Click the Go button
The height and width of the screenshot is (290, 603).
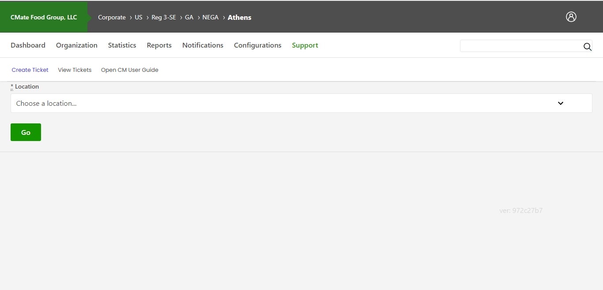[x=25, y=132]
